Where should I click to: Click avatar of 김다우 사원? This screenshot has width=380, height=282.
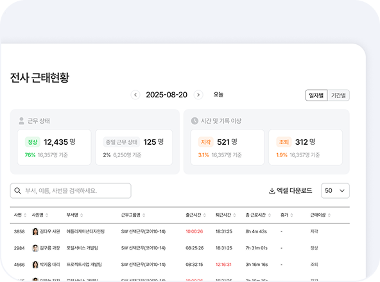pos(35,231)
